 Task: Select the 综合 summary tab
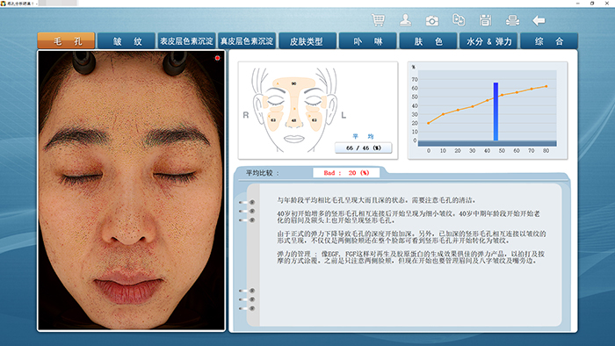tap(549, 41)
